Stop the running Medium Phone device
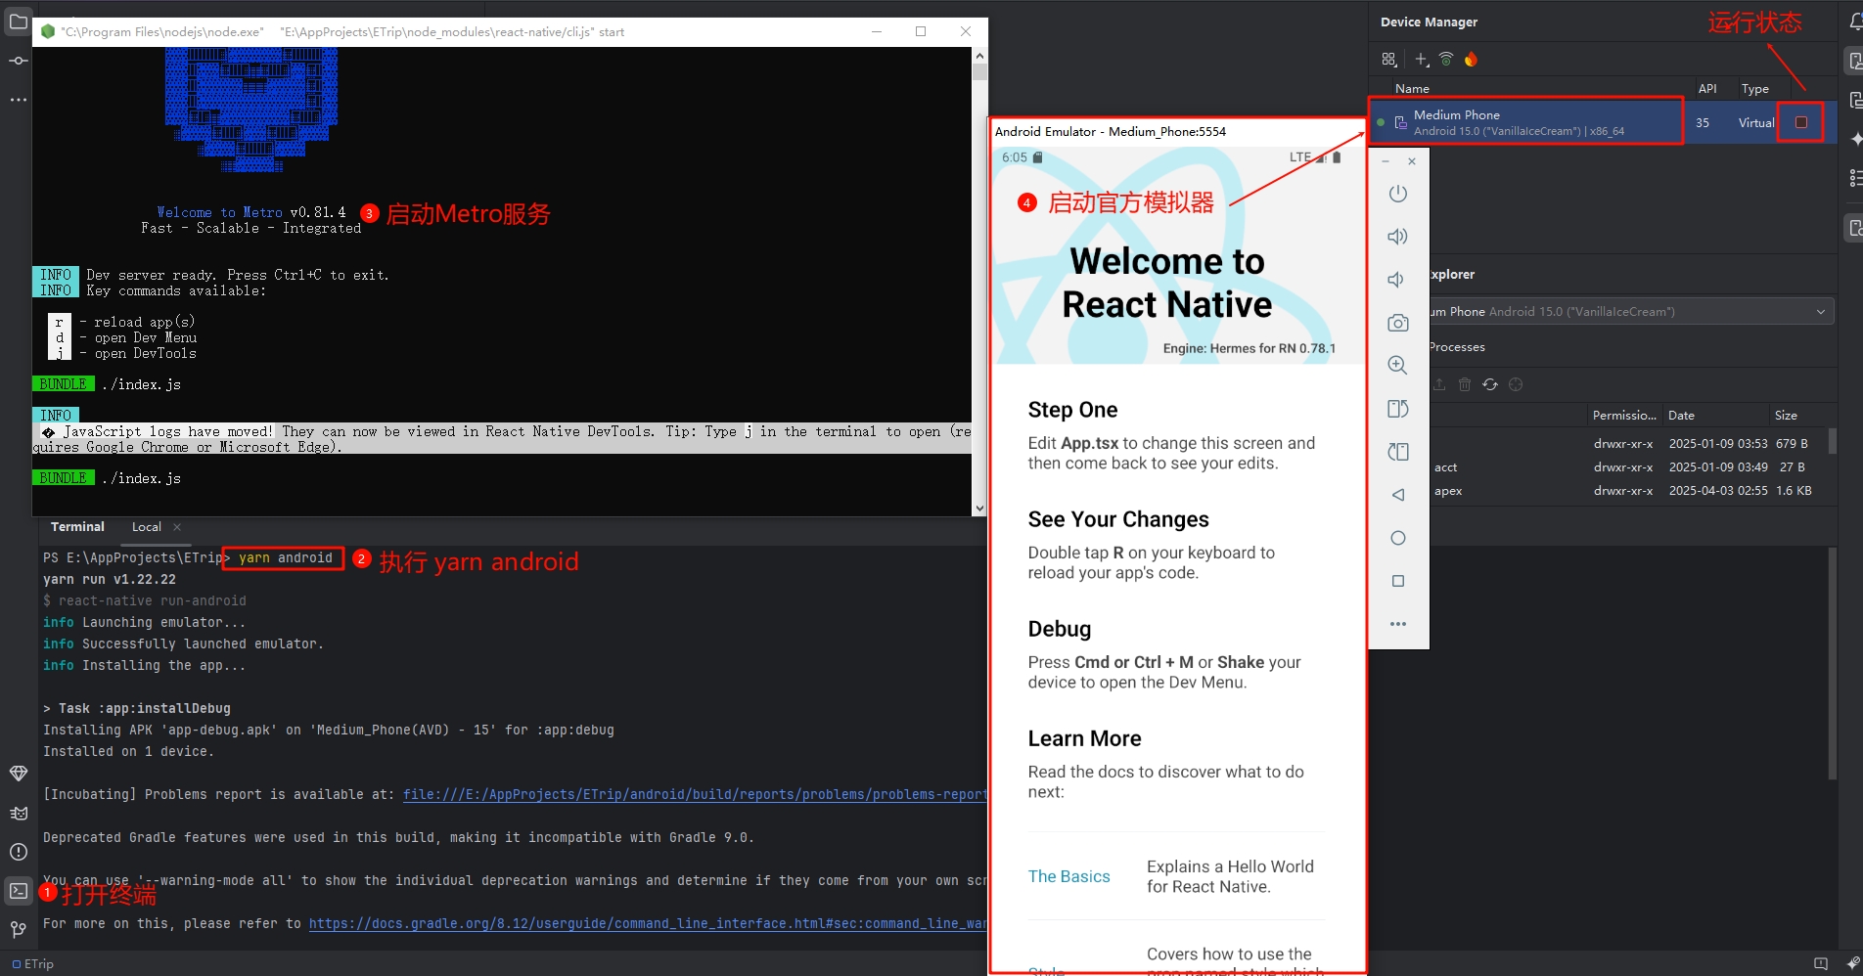 click(1801, 122)
